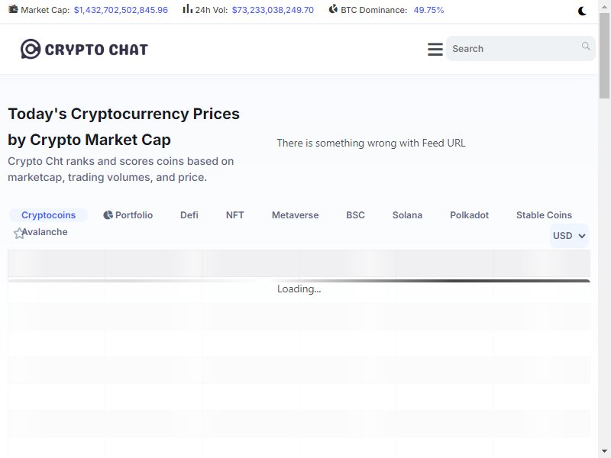Viewport: 611px width, 458px height.
Task: Click the 24h volume value link
Action: point(273,11)
